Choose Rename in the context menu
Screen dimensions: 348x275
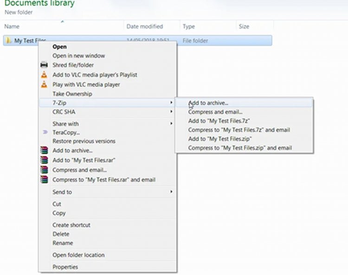click(63, 243)
